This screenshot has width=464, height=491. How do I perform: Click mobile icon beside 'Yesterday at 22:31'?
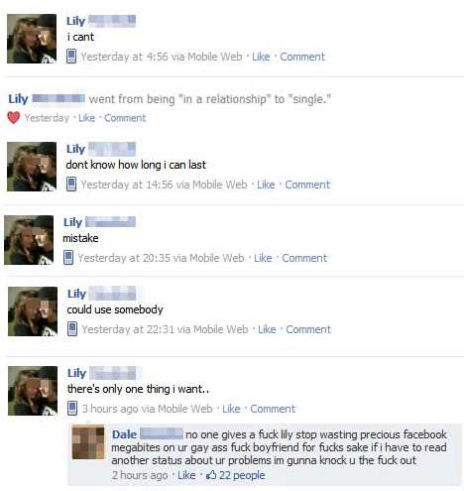[72, 329]
